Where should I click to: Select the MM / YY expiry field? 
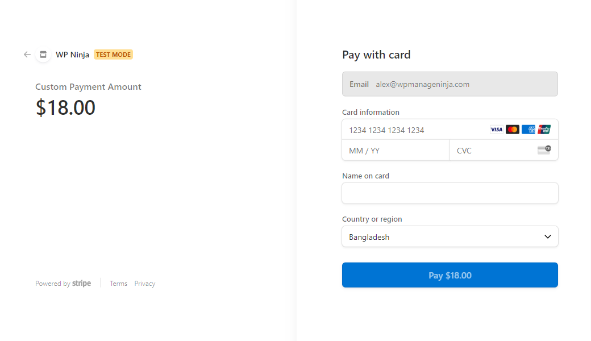click(396, 151)
